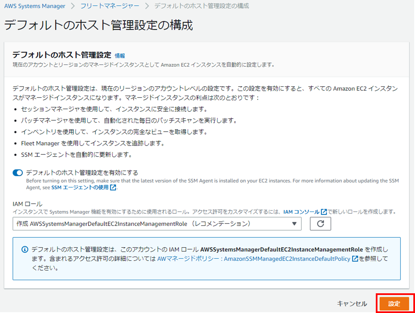Open AmazonSSMManagedEC2InstanceDefaultPolicy link
Image resolution: width=415 pixels, height=313 pixels.
click(254, 259)
